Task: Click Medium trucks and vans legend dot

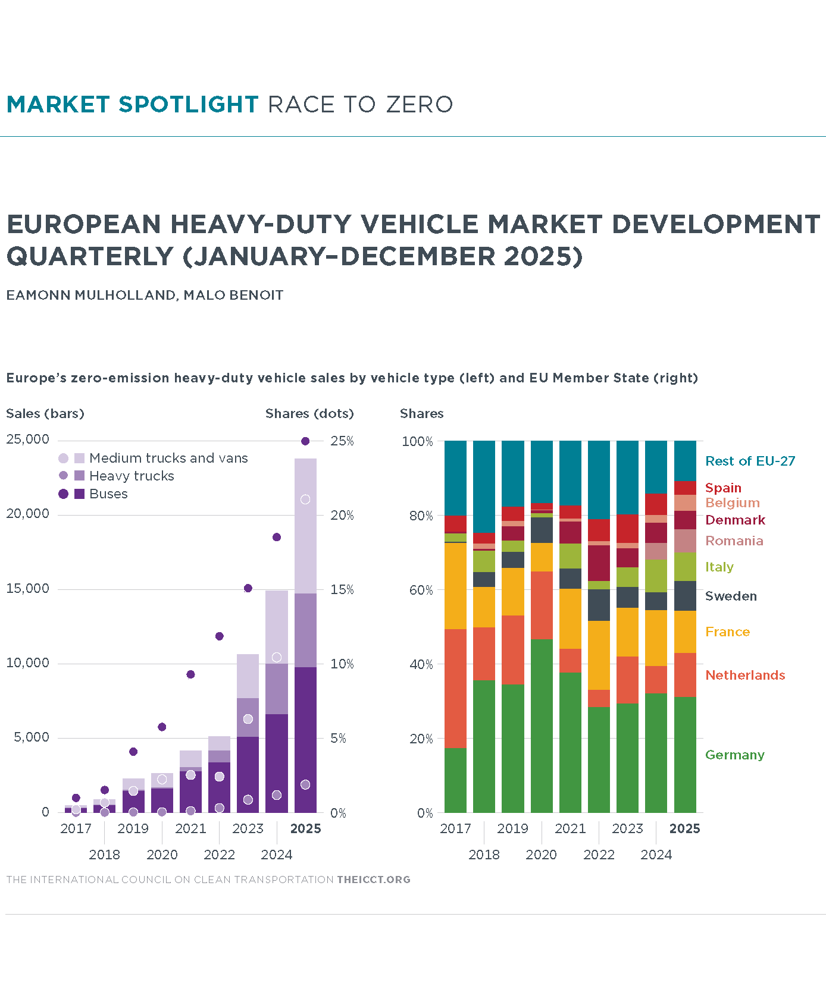Action: click(x=63, y=458)
